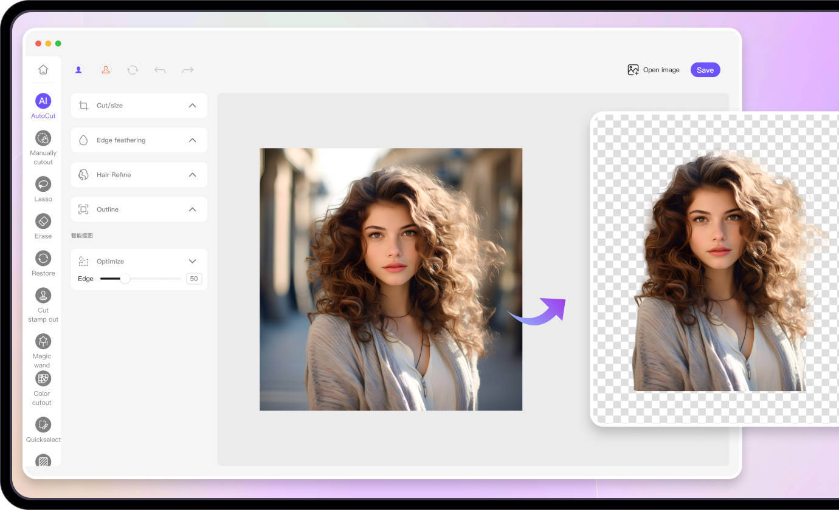This screenshot has height=510, width=839.
Task: Pick the Restore tool
Action: [43, 258]
